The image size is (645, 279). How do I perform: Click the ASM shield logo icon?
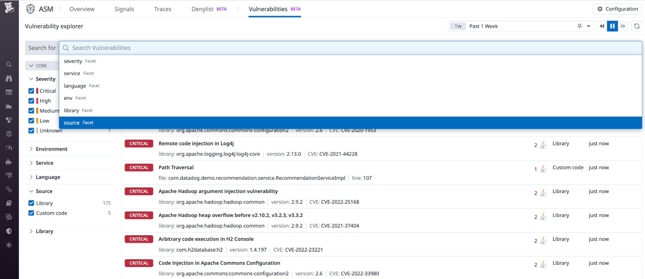click(x=30, y=9)
